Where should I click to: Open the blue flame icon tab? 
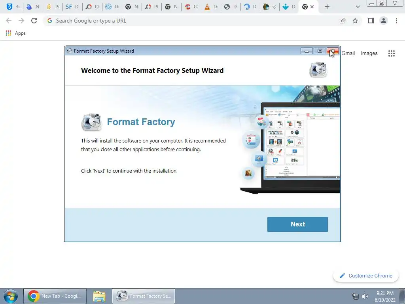pos(33,7)
